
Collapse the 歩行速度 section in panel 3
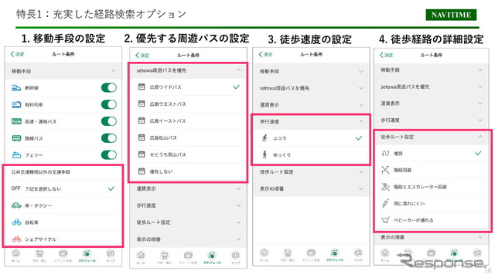click(311, 122)
